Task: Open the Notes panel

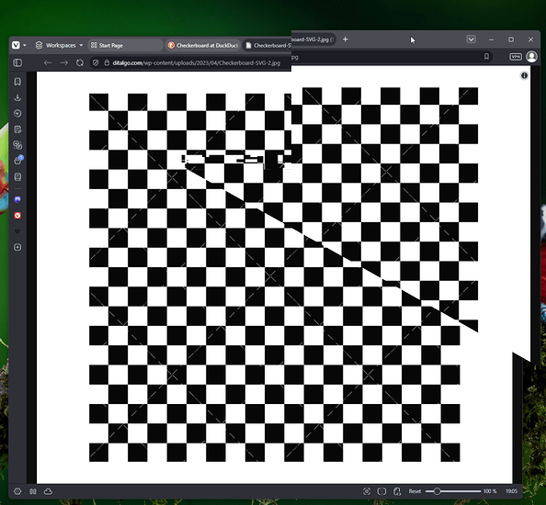Action: point(17,129)
